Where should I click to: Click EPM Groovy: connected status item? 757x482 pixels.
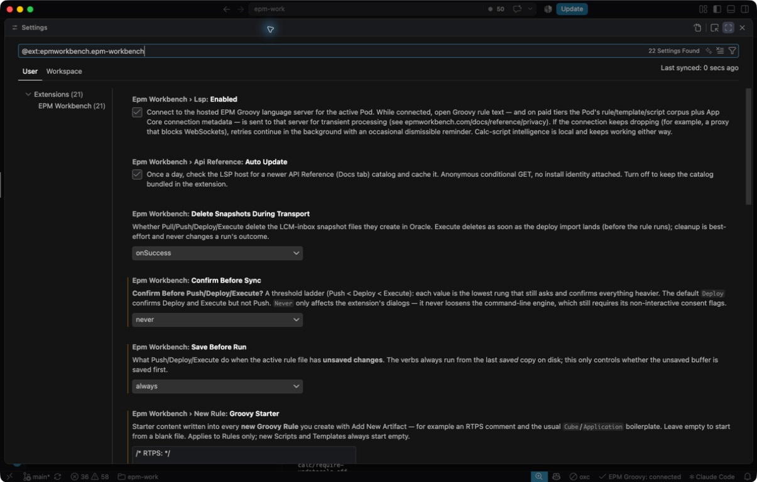640,477
